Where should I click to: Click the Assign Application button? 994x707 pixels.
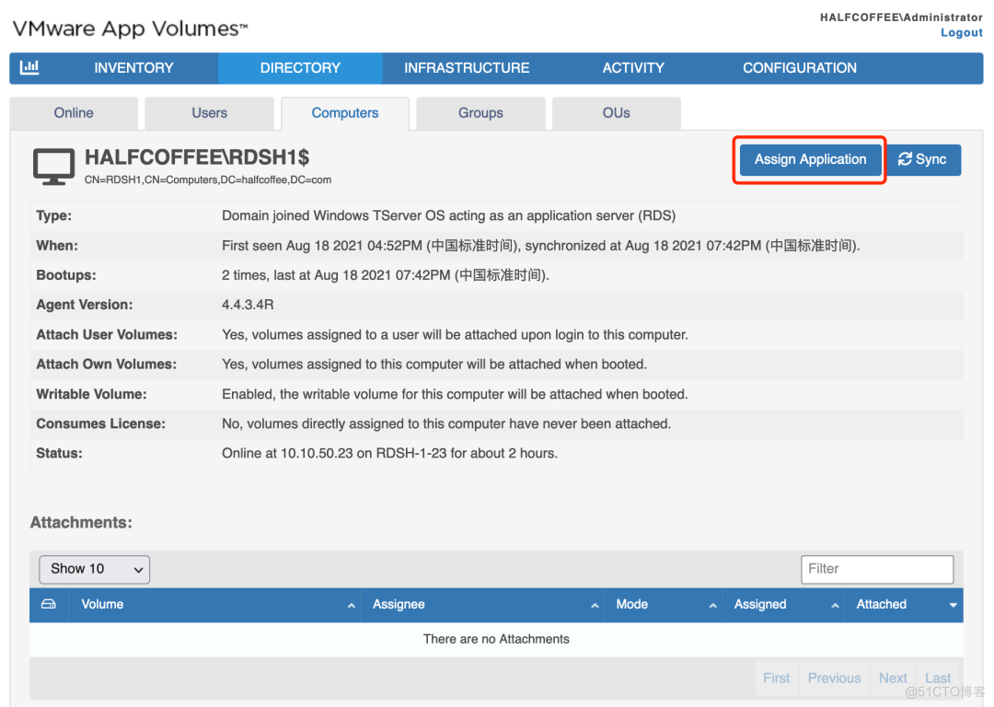click(x=809, y=159)
